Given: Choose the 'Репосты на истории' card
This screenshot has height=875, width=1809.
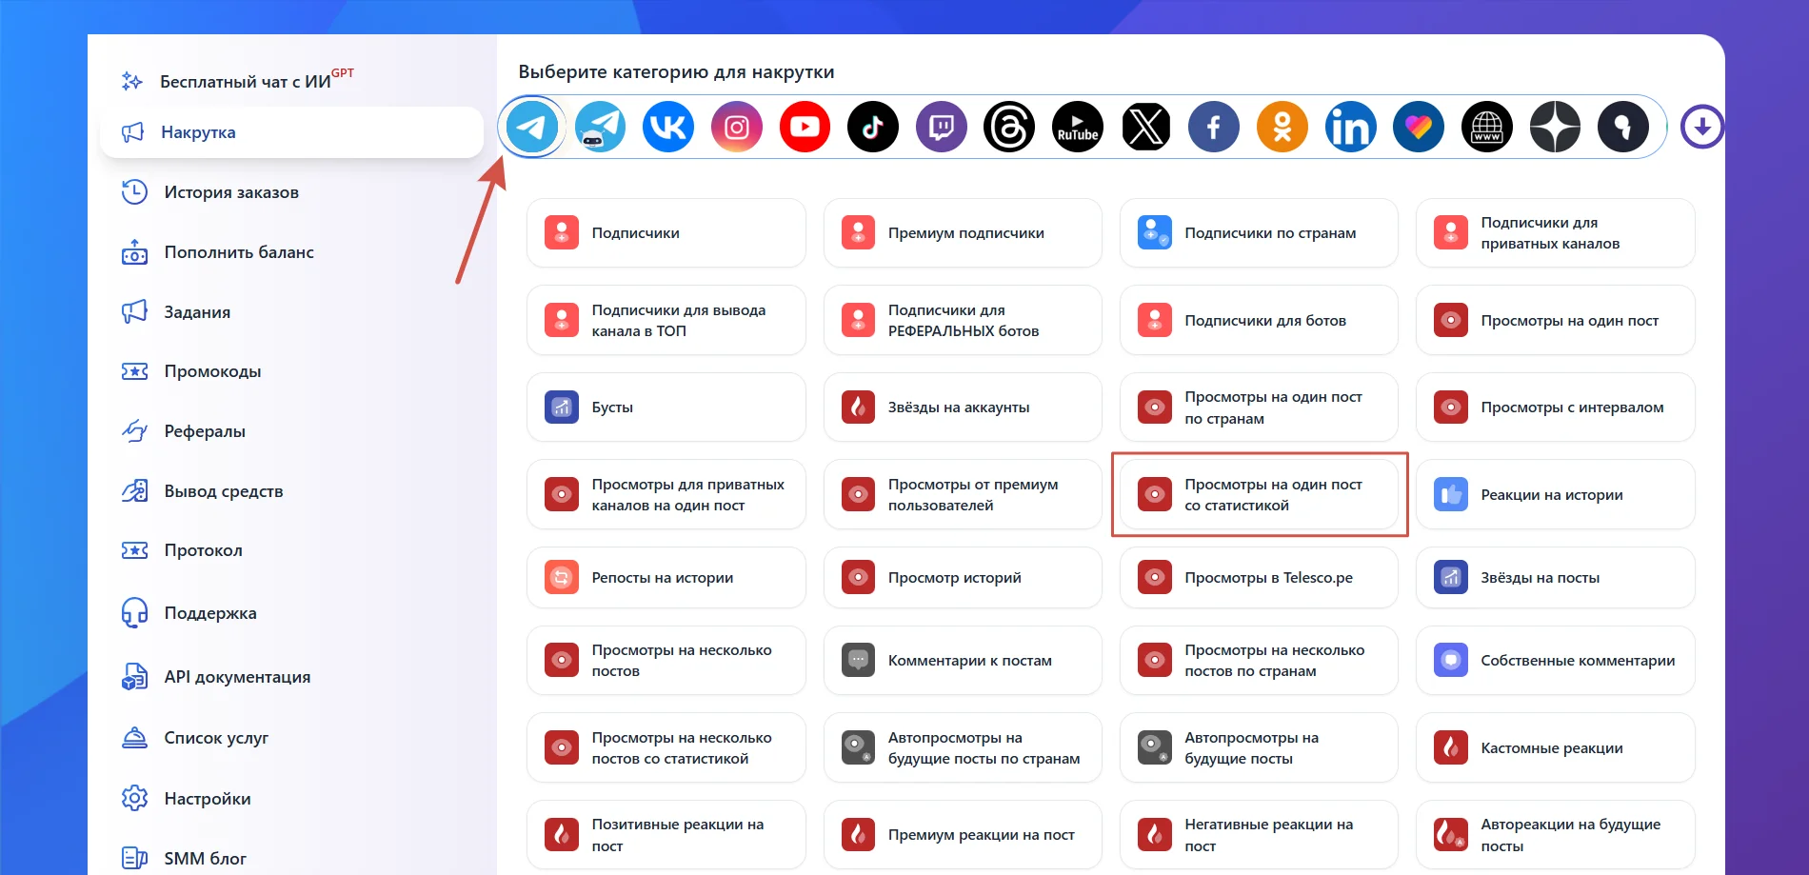Looking at the screenshot, I should [666, 578].
